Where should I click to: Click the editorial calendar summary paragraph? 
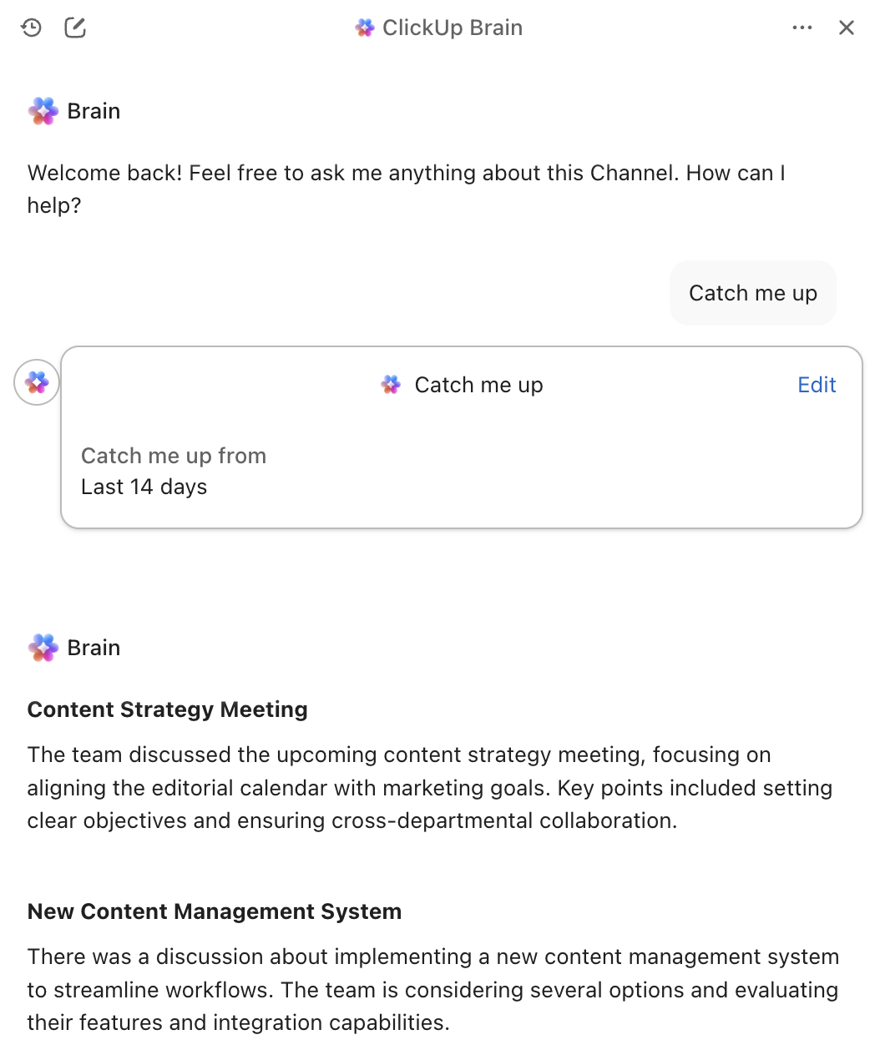(429, 788)
